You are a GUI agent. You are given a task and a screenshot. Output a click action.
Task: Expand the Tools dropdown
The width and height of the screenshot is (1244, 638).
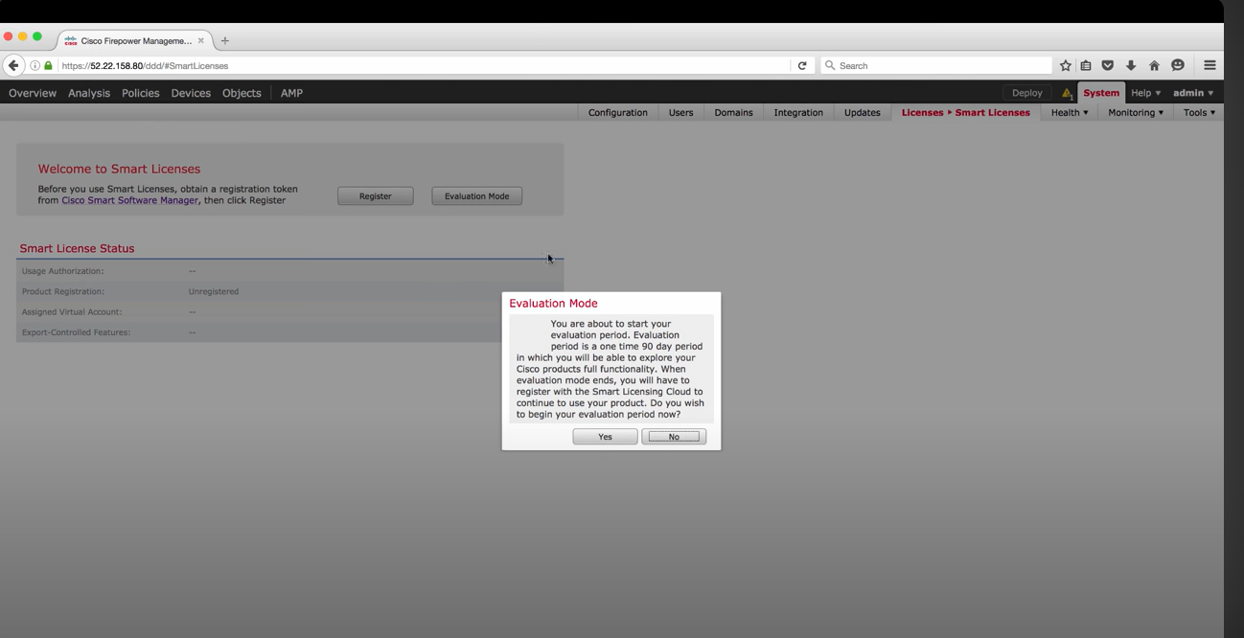[1199, 112]
